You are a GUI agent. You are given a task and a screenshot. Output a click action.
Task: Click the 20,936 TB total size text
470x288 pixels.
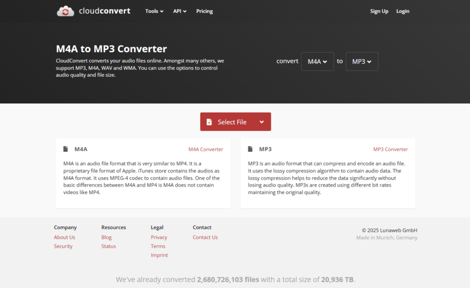click(x=337, y=279)
